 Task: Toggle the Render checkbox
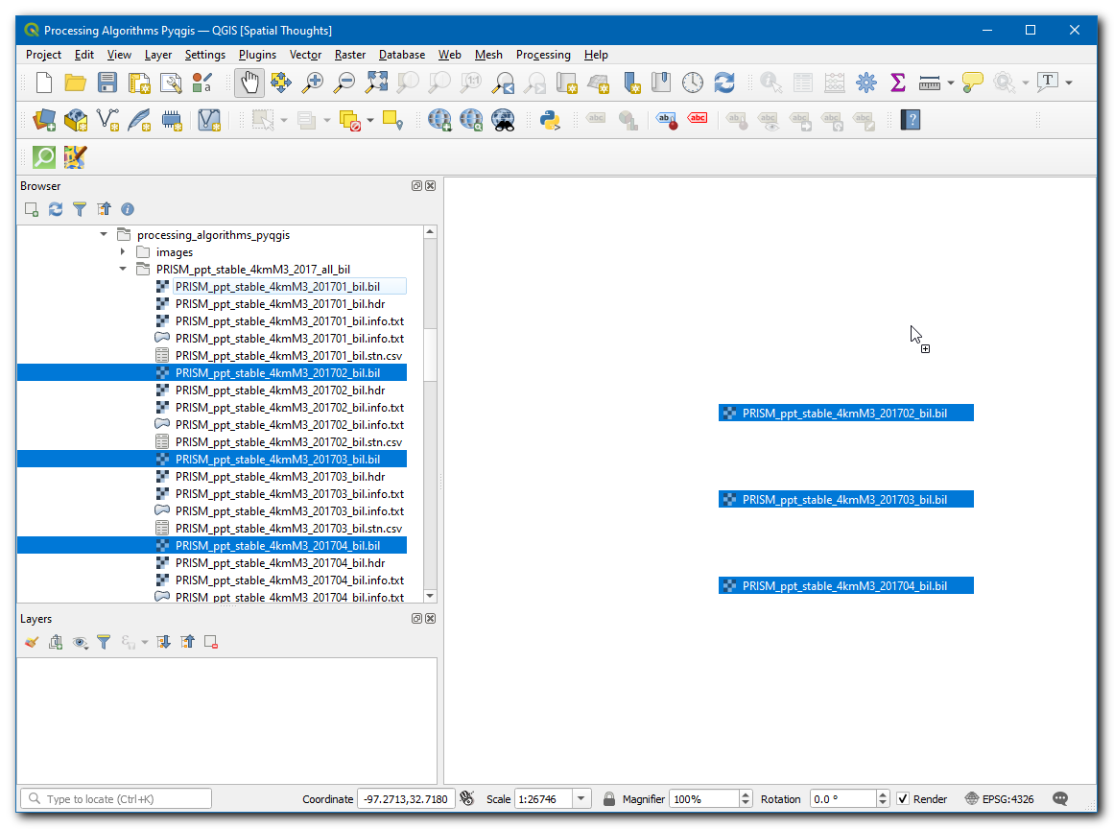[x=903, y=798]
